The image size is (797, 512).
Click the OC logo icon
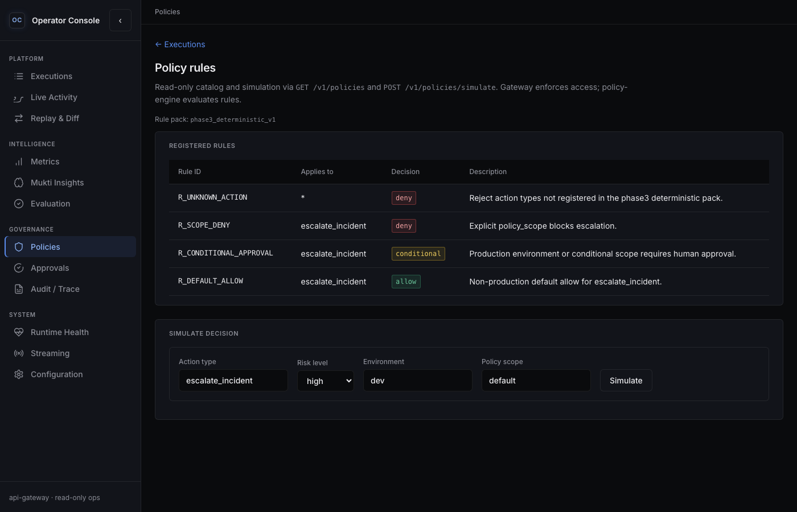[x=17, y=20]
